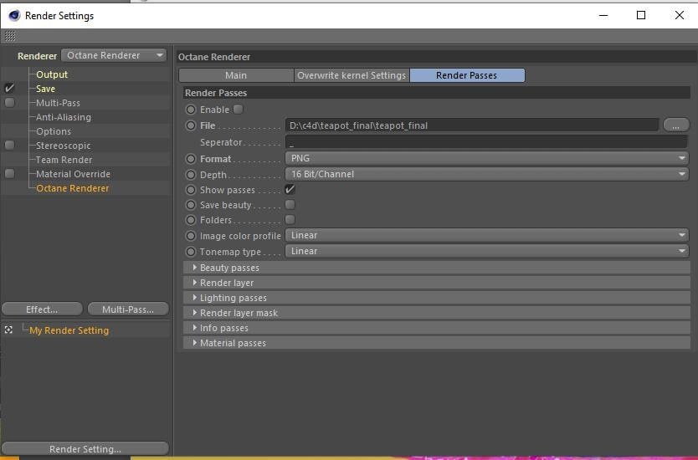This screenshot has height=460, width=698.
Task: Enable the Stereoscopic checkbox
Action: pyautogui.click(x=9, y=145)
